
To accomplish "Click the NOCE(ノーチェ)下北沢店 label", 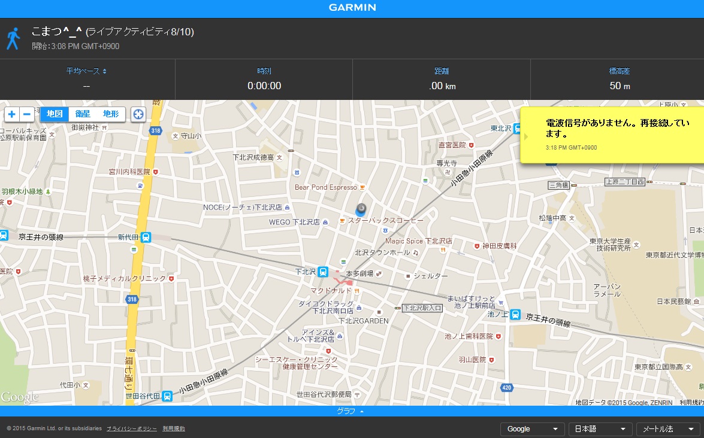I will tap(243, 208).
